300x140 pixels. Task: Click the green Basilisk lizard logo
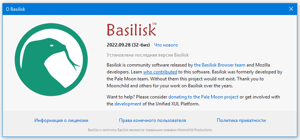pyautogui.click(x=51, y=60)
